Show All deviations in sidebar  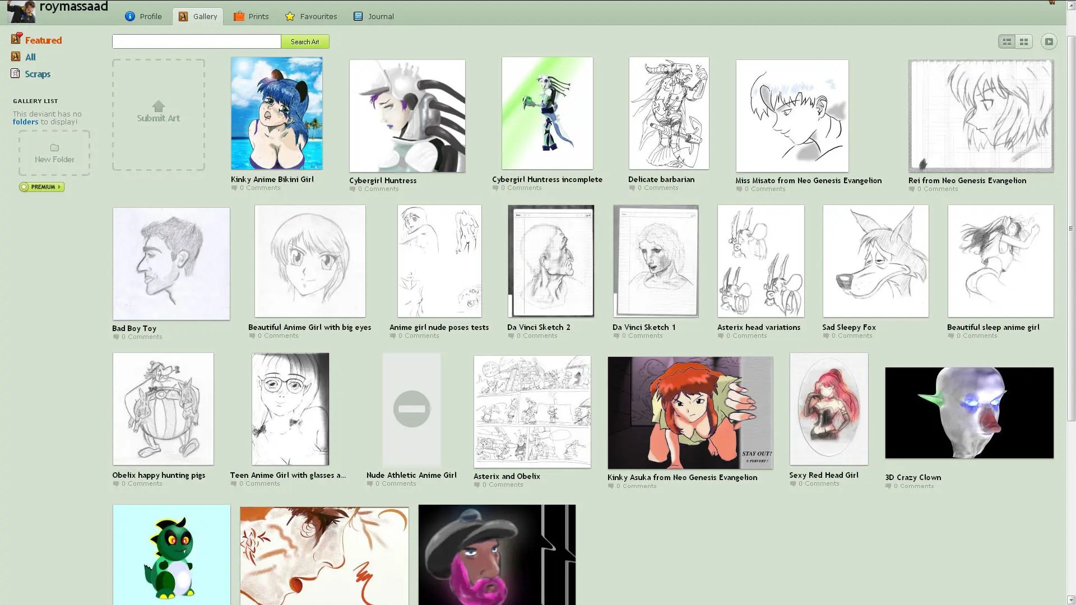30,57
